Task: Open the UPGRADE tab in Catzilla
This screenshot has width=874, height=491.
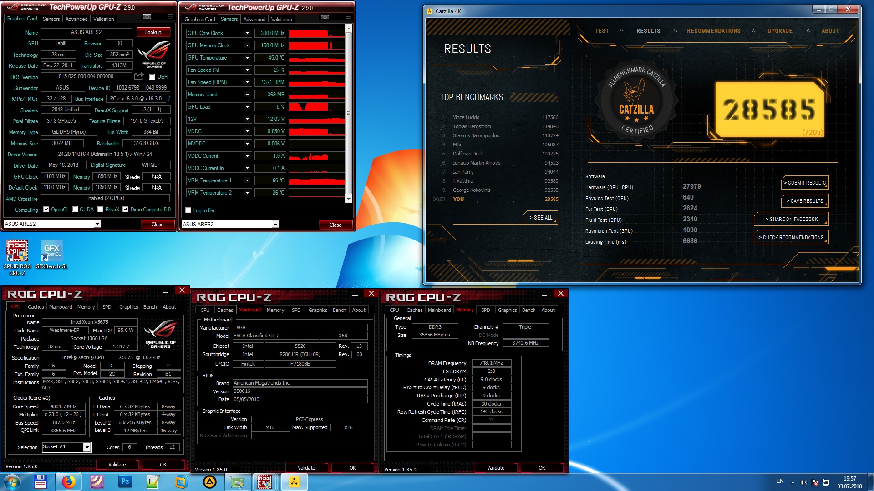Action: [x=780, y=31]
